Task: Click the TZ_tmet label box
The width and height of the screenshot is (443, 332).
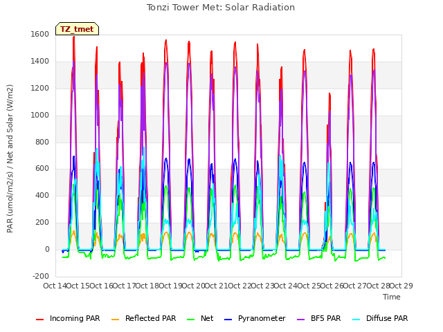Action: point(77,29)
